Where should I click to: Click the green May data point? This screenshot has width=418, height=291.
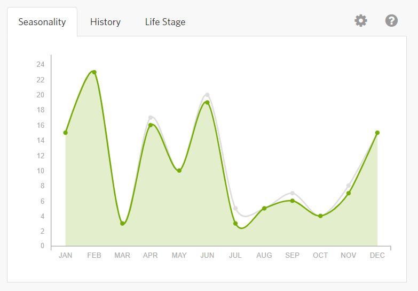[179, 171]
